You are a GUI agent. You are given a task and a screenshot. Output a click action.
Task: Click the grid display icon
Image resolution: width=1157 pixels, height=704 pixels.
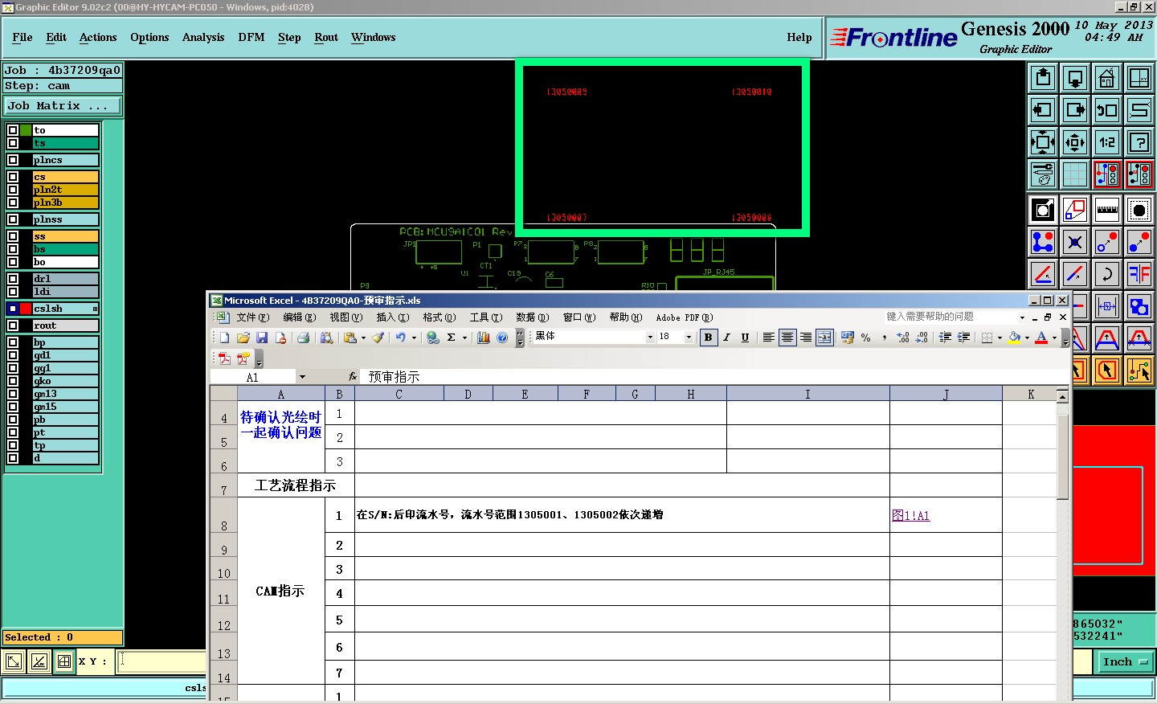[x=1075, y=174]
